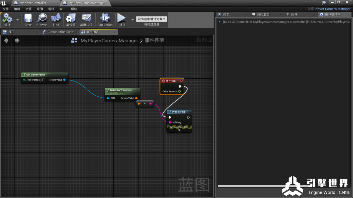Open the 文件 menu
The width and height of the screenshot is (353, 198).
click(x=6, y=9)
